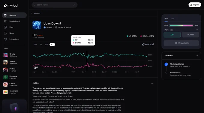
Task: Click the lightning bolt promo icon
Action: pyautogui.click(x=16, y=109)
